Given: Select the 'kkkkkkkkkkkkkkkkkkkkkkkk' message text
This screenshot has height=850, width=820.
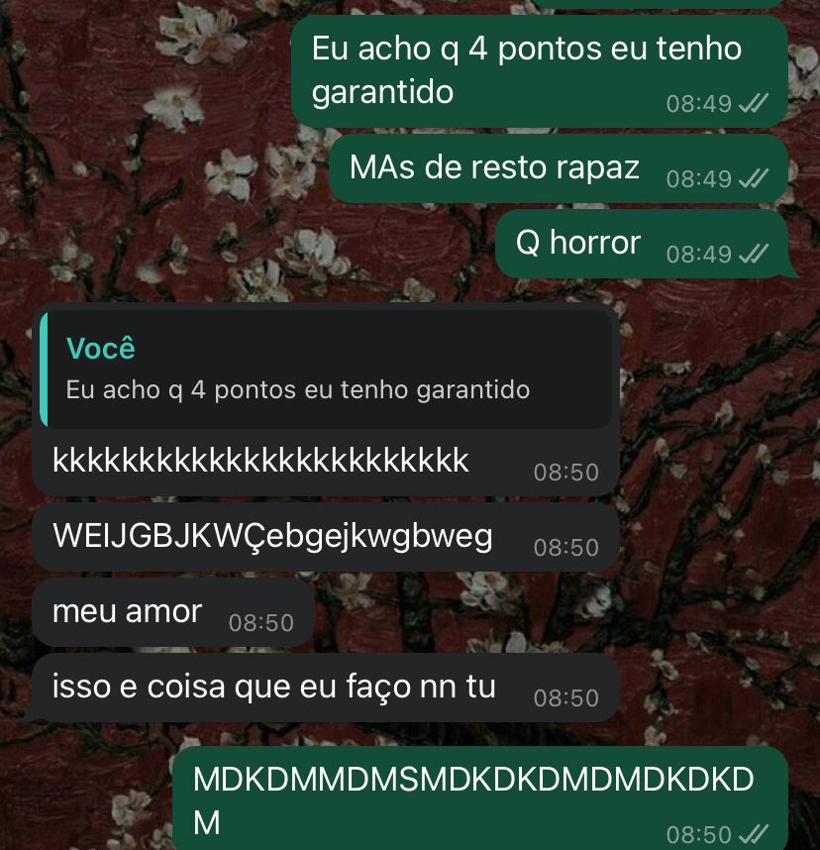Looking at the screenshot, I should pyautogui.click(x=260, y=461).
